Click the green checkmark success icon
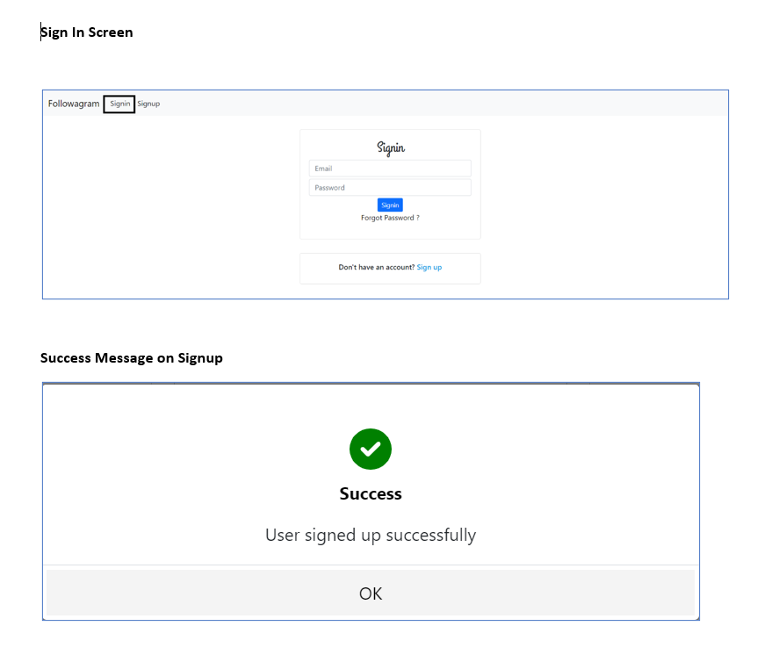 pyautogui.click(x=371, y=450)
